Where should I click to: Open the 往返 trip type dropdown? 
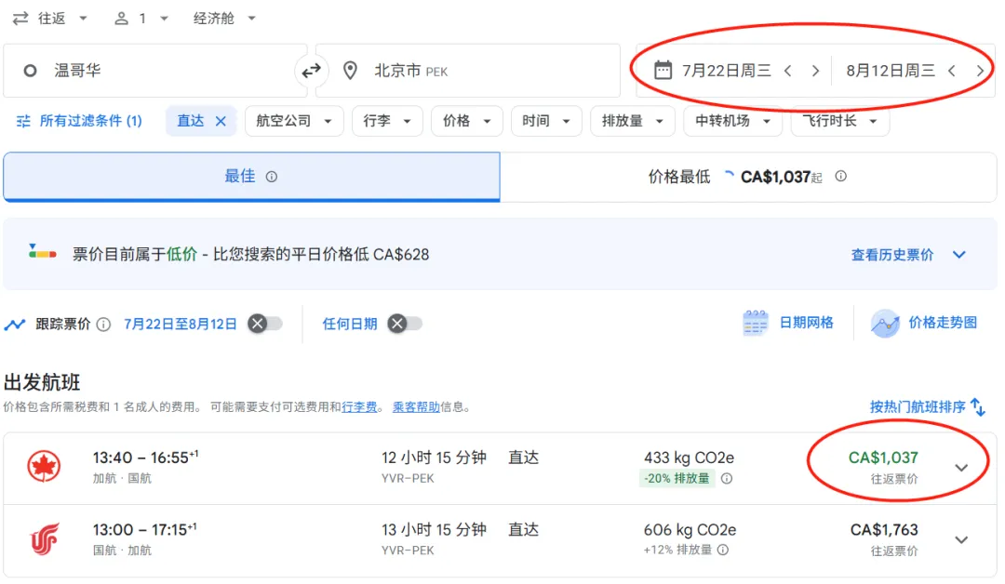(x=49, y=19)
